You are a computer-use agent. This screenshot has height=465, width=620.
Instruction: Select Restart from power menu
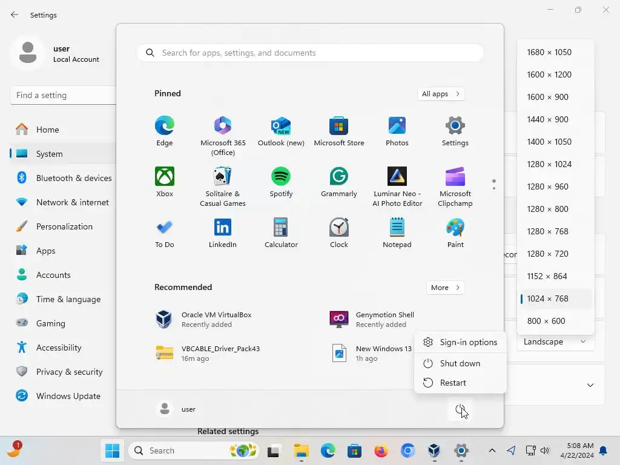[460, 383]
